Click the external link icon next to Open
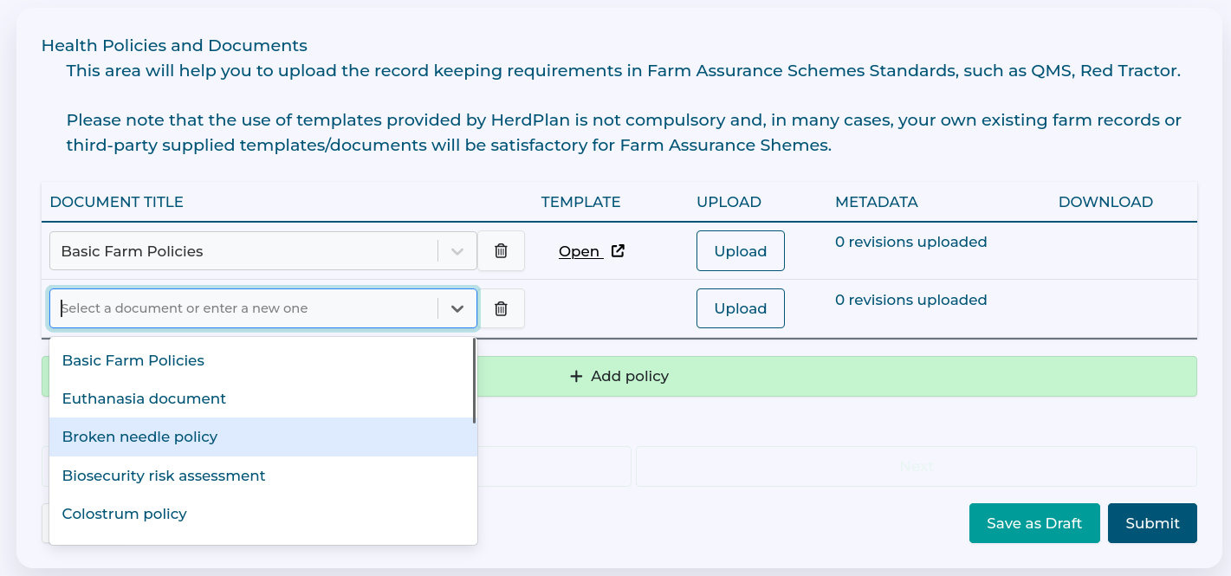This screenshot has width=1231, height=576. (x=618, y=251)
